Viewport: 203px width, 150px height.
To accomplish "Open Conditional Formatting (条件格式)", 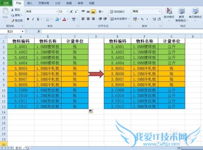I will click(169, 15).
